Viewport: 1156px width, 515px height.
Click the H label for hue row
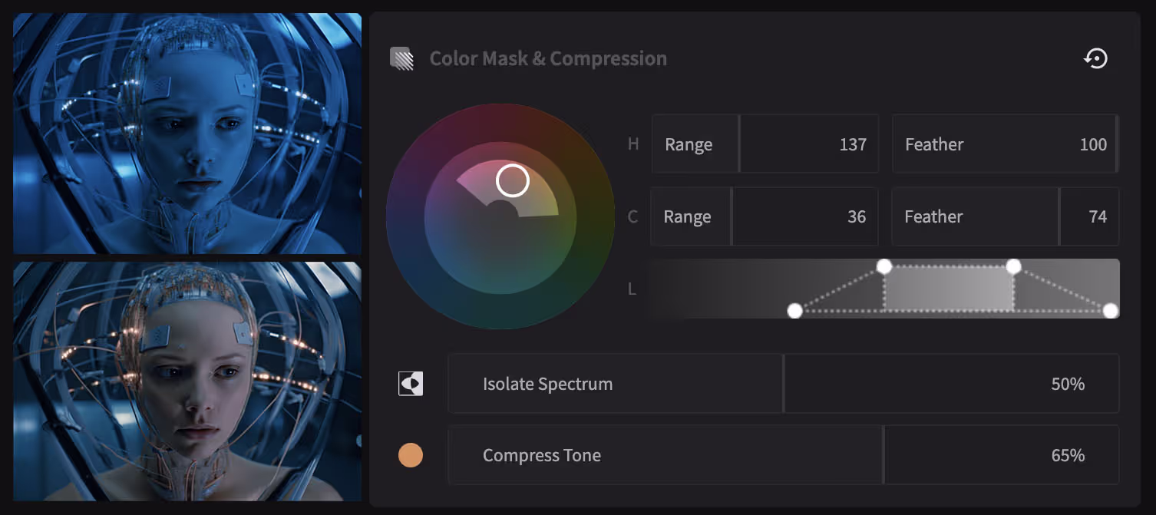pos(633,144)
